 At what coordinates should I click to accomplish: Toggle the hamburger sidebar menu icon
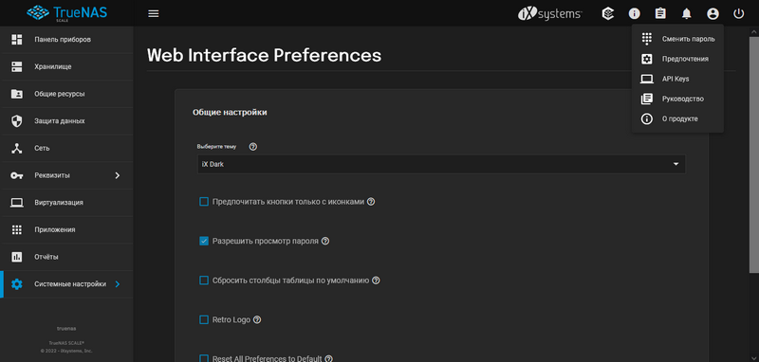[154, 13]
